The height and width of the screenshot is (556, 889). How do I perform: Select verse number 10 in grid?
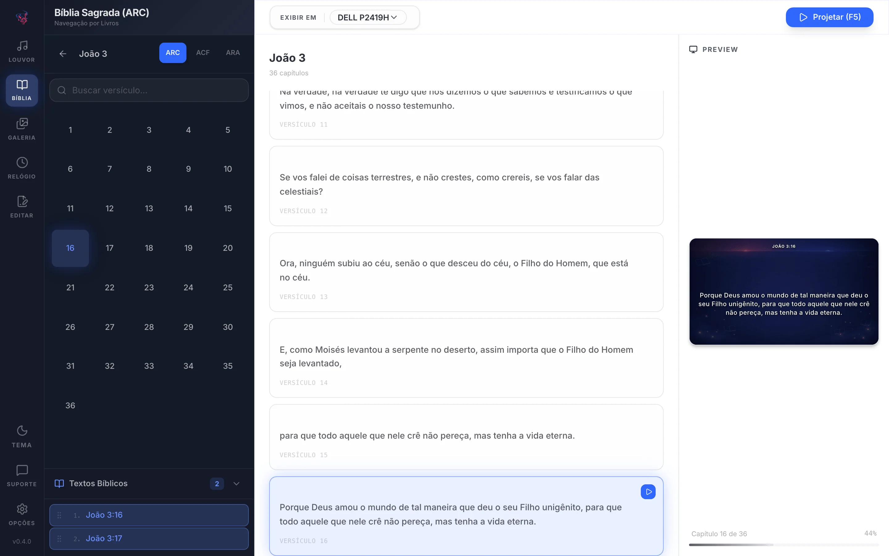(228, 169)
